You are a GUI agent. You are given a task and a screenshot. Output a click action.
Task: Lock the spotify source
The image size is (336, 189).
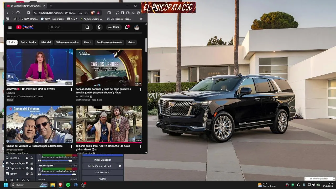click(x=31, y=174)
